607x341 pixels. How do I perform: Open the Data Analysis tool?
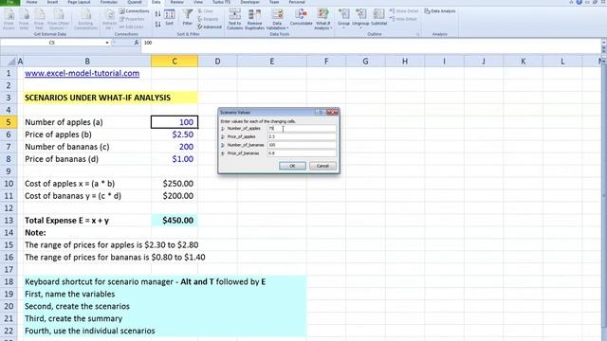tap(440, 11)
